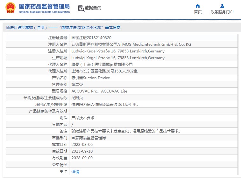Click the 注册证编号 label
Viewport: 241px width, 178px height.
coord(58,38)
